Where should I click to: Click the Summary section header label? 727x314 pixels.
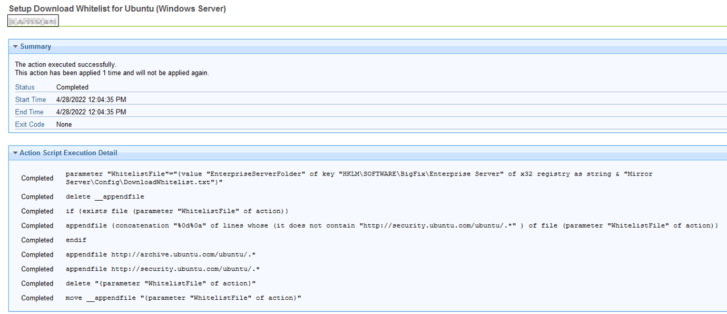pyautogui.click(x=36, y=47)
